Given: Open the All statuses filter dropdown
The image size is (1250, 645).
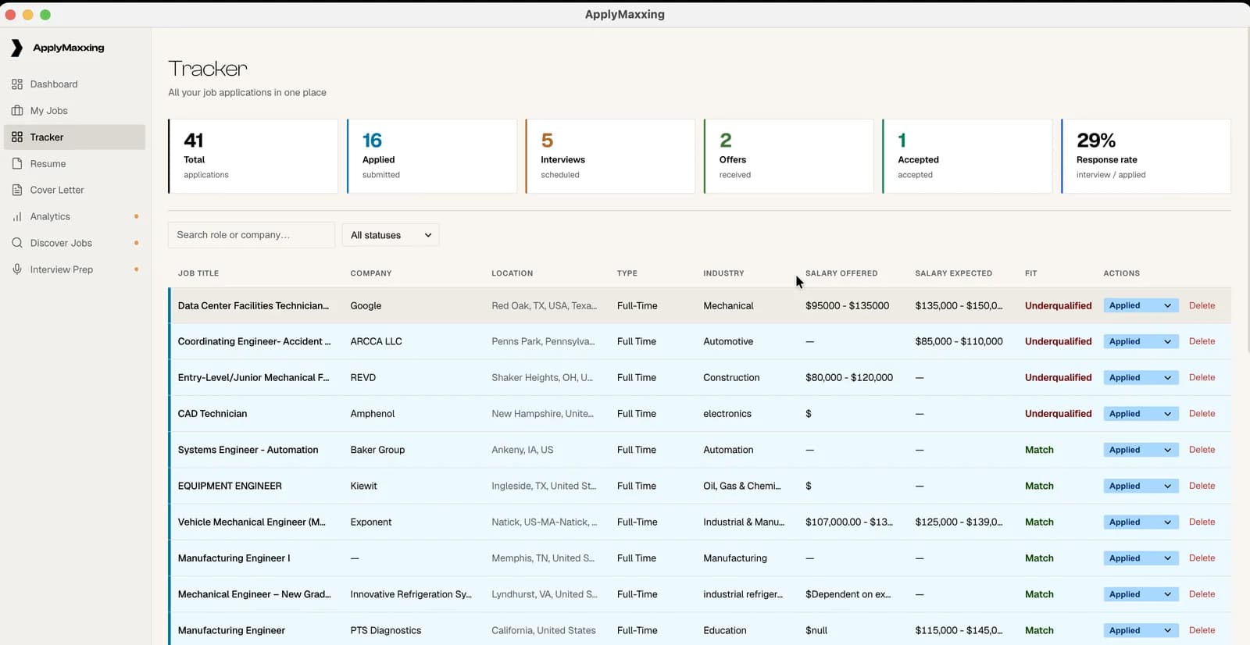Looking at the screenshot, I should (x=391, y=235).
